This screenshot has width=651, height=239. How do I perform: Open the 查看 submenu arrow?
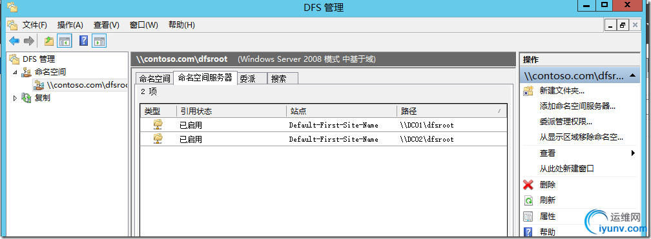633,153
